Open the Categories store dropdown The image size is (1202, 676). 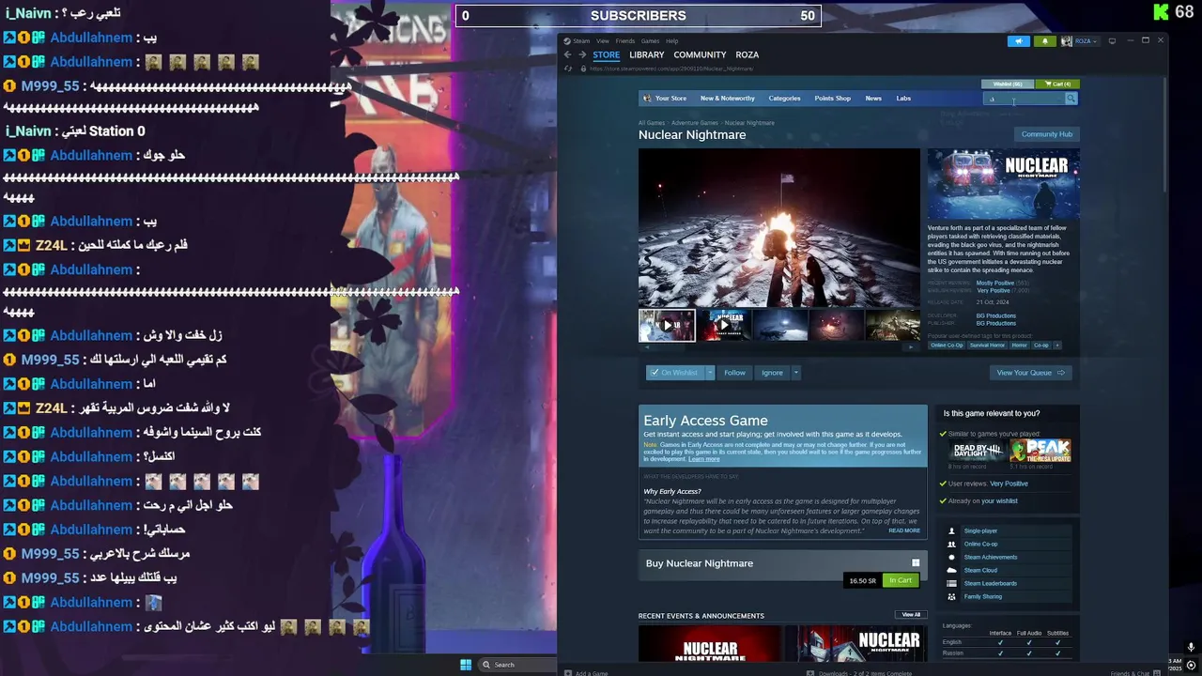pos(784,99)
